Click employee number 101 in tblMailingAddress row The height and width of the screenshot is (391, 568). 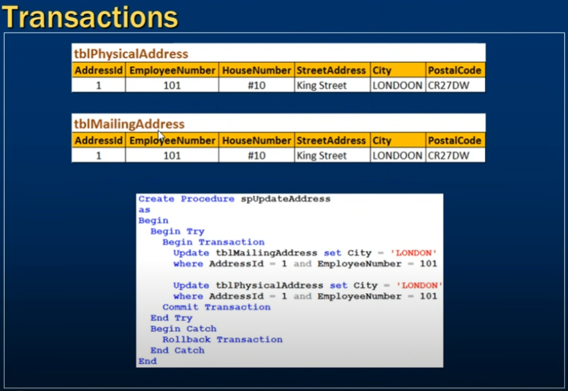[172, 156]
